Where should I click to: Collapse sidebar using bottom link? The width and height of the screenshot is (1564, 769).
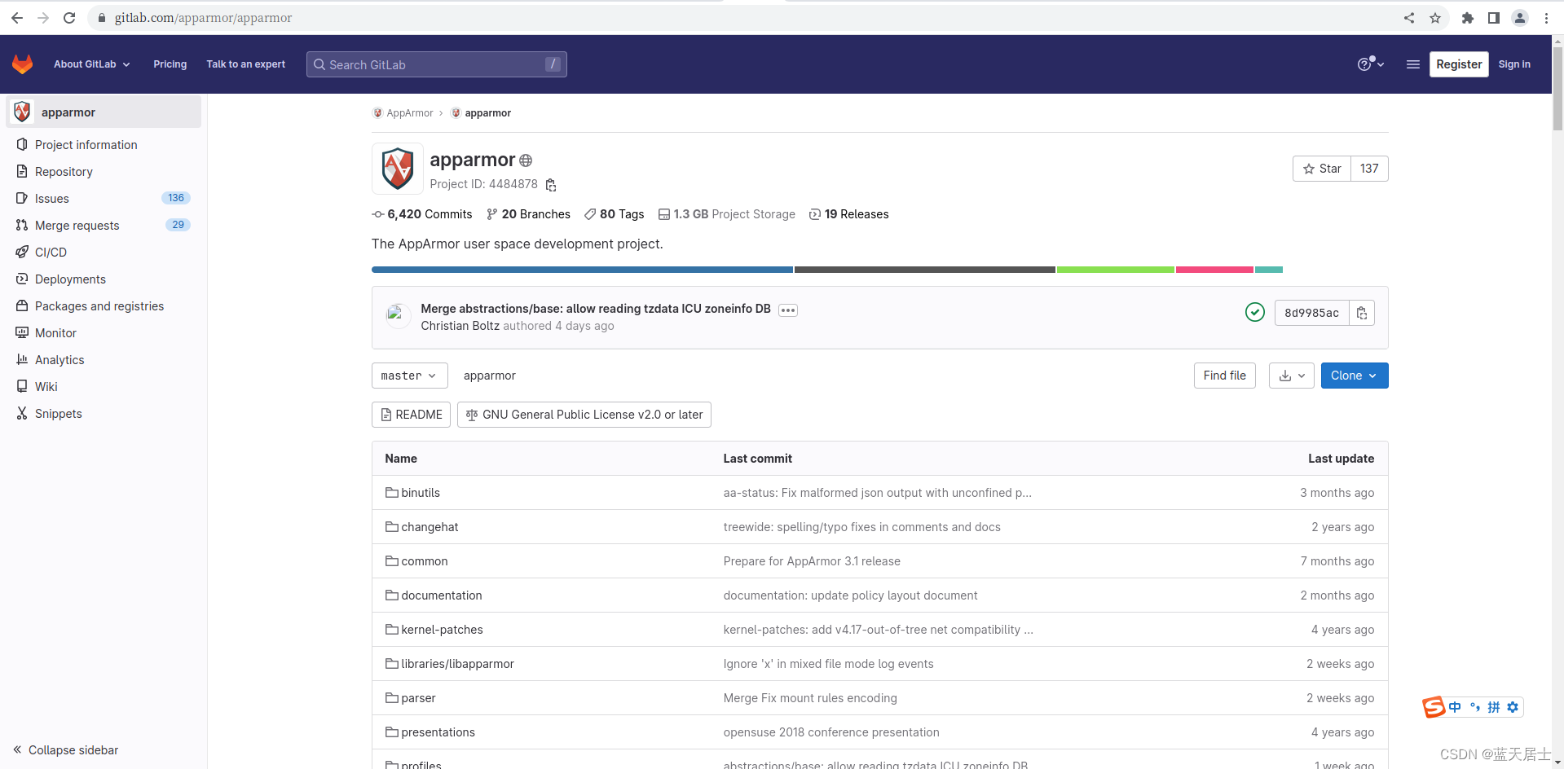[66, 750]
